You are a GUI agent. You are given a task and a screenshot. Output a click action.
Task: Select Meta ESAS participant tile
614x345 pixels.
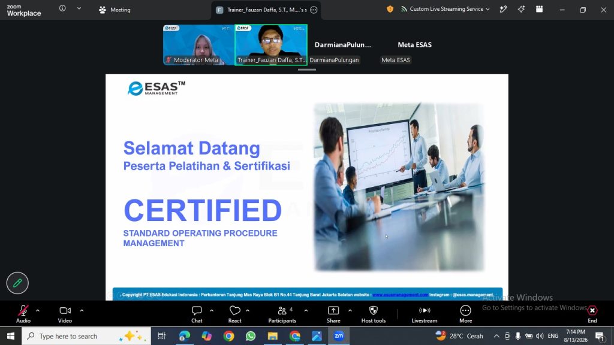coord(415,44)
